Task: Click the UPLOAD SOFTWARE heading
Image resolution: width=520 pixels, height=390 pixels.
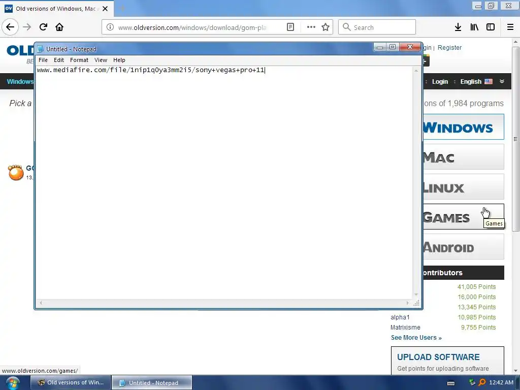Action: (438, 357)
